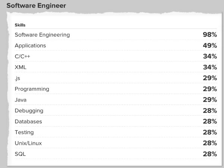Screen dimensions: 224x168
Task: Click the 29% value beside Java
Action: pos(210,100)
